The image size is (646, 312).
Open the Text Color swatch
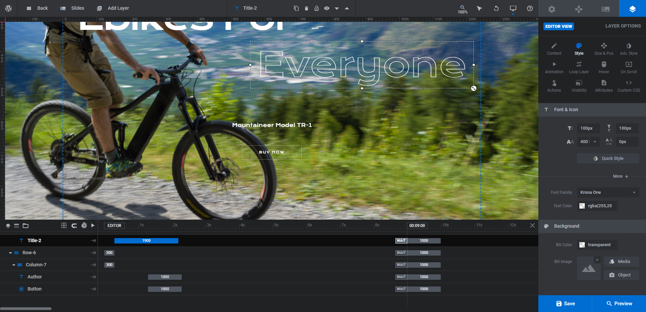coord(597,206)
